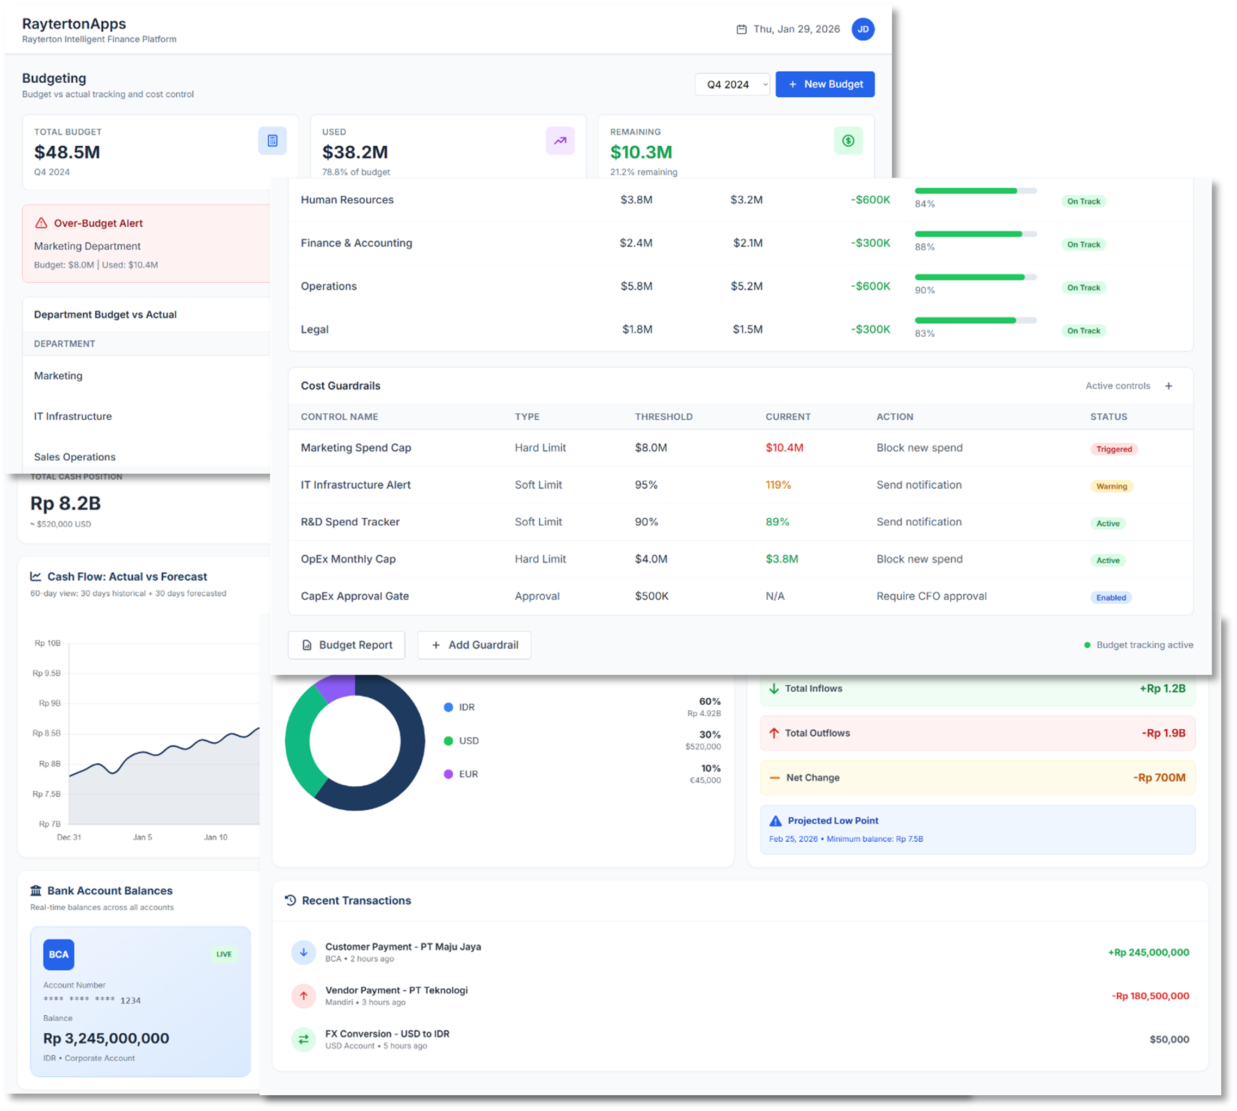Click the Total Budget calculator icon
1237x1111 pixels.
pos(272,141)
